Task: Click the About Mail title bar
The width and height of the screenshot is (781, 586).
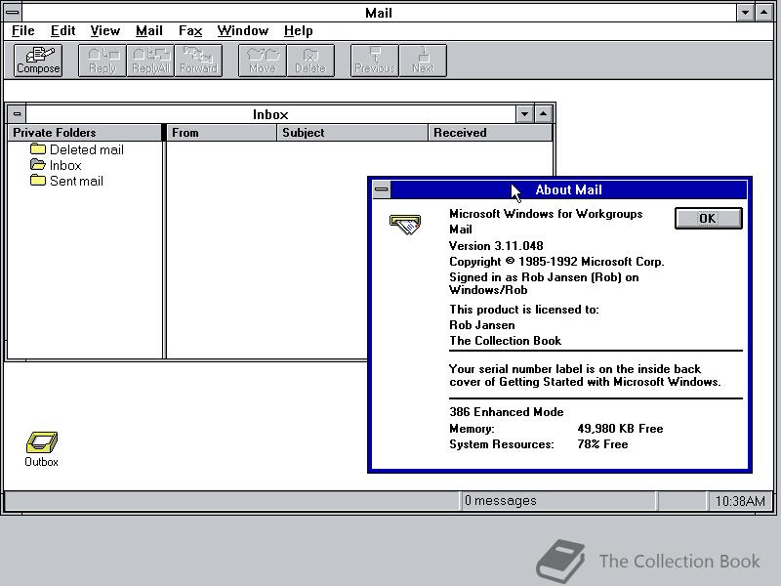Action: [x=568, y=189]
